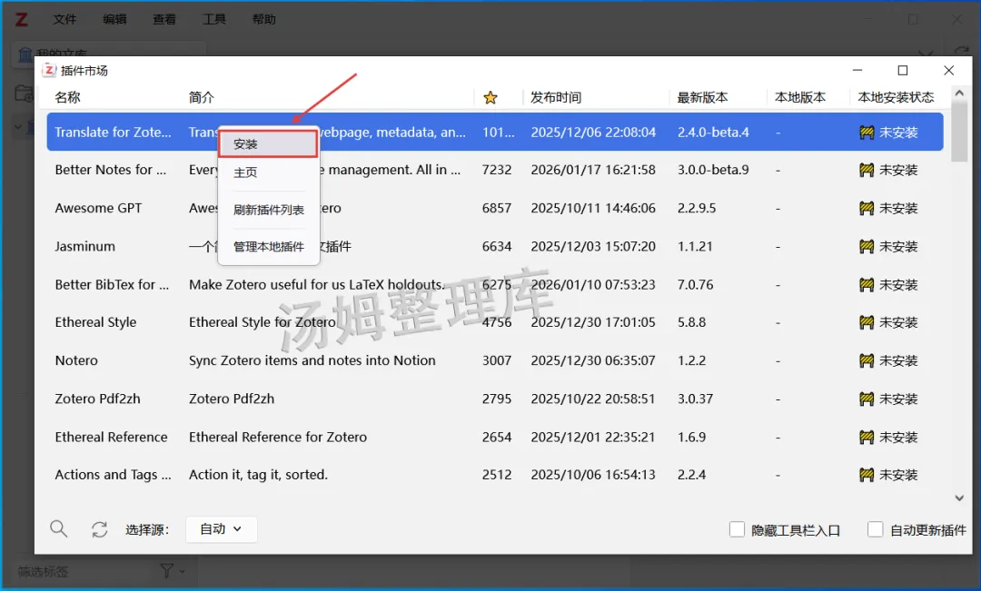
Task: Click description 'Sync Zotero items and notes into Notion'
Action: pyautogui.click(x=312, y=360)
